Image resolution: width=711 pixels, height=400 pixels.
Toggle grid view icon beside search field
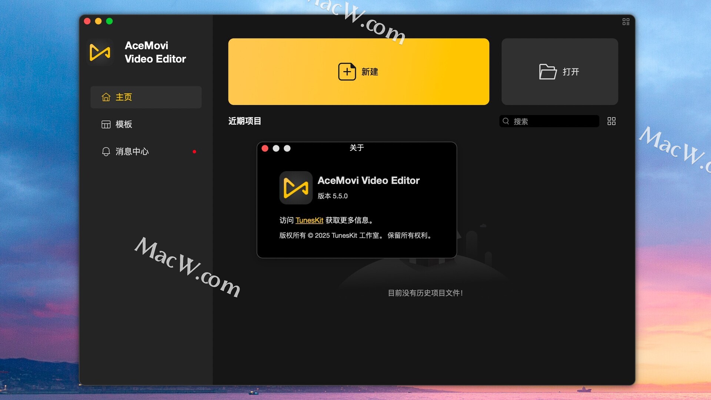click(x=611, y=121)
